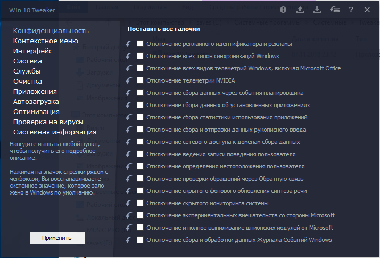380x258 pixels.
Task: Close the Win 10 Tweaker window
Action: pos(367,10)
